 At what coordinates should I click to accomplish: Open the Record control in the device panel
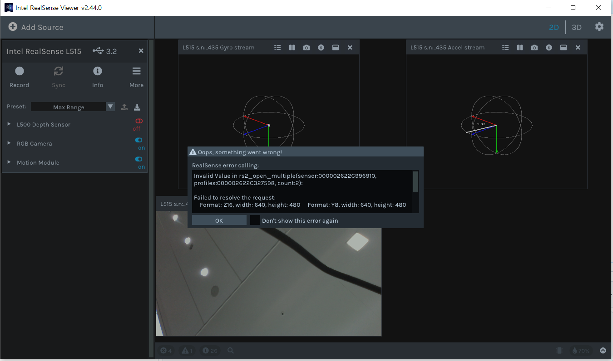(x=19, y=75)
